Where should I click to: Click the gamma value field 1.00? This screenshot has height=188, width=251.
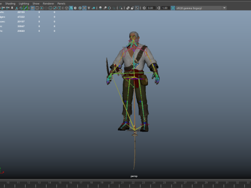[165, 8]
